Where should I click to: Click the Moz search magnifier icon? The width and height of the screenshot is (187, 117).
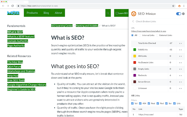pos(108,13)
